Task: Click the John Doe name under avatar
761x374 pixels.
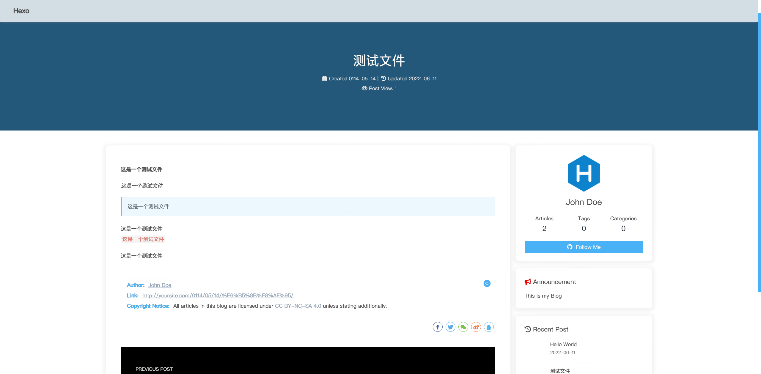Action: pyautogui.click(x=584, y=202)
